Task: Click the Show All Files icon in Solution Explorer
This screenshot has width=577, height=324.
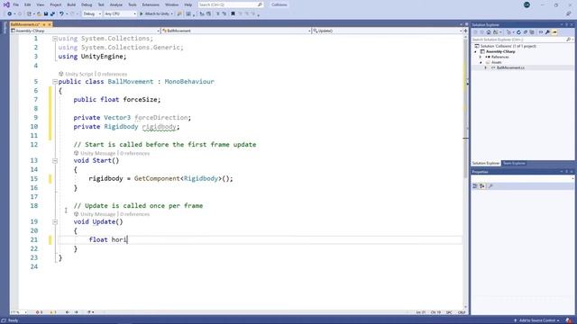Action: tap(532, 32)
